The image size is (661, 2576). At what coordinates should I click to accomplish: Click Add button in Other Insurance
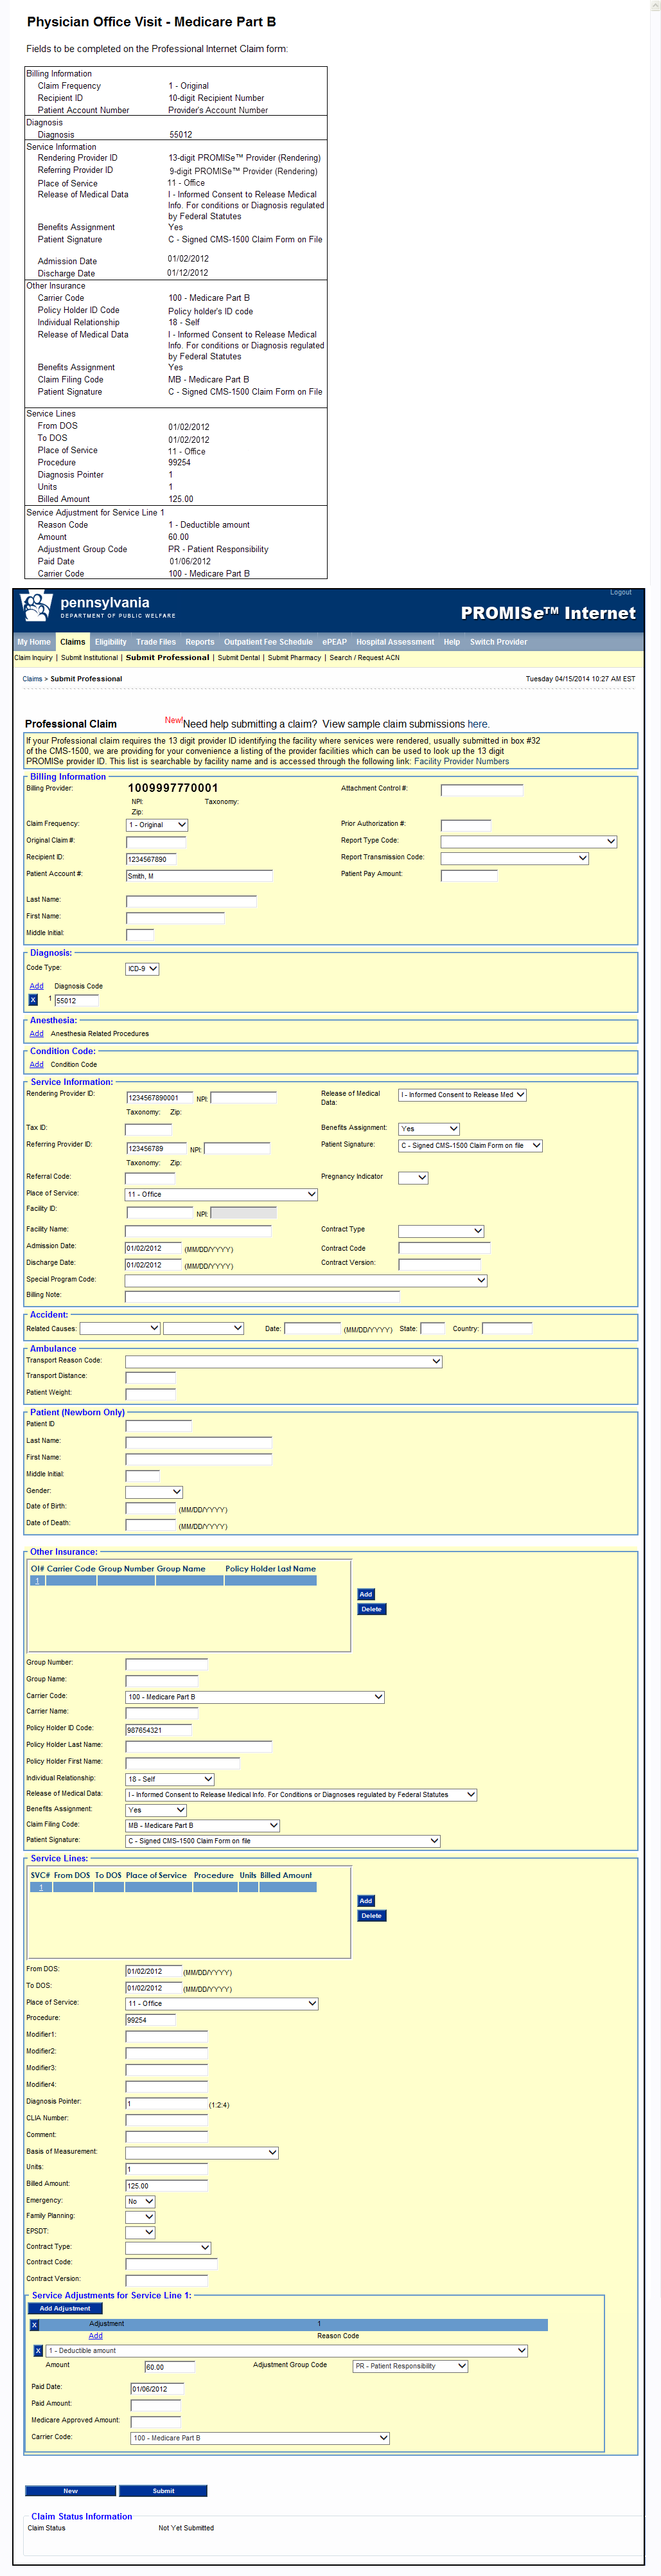tap(366, 1595)
